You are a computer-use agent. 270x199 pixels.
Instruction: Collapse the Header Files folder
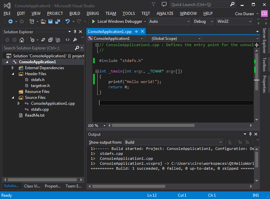[13, 74]
